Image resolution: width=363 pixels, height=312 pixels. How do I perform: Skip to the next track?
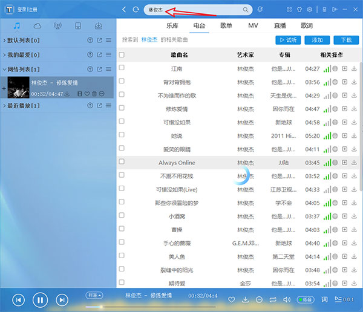pyautogui.click(x=62, y=300)
